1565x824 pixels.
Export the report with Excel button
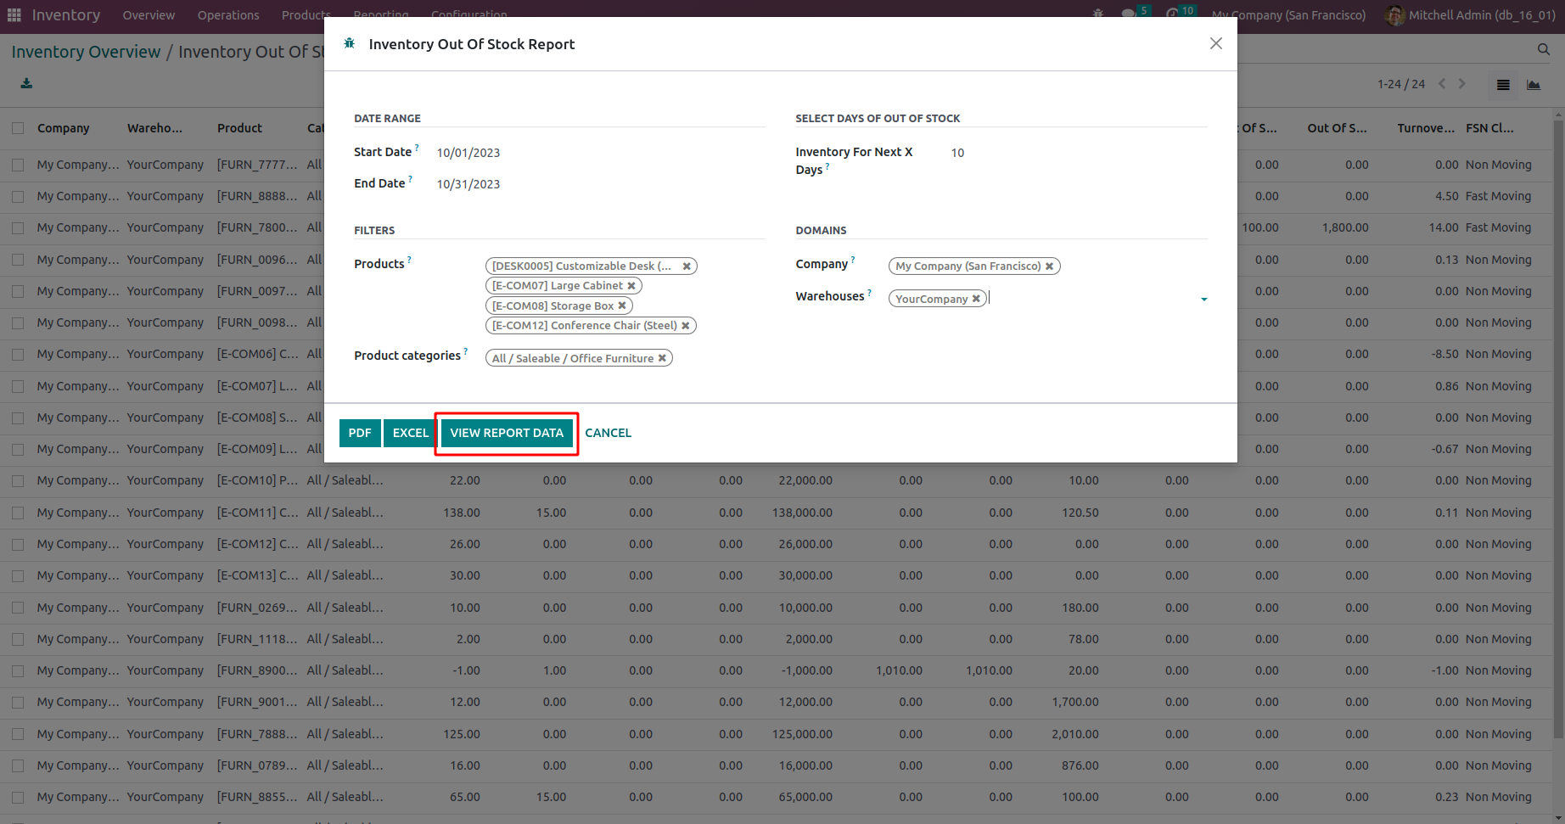point(410,434)
